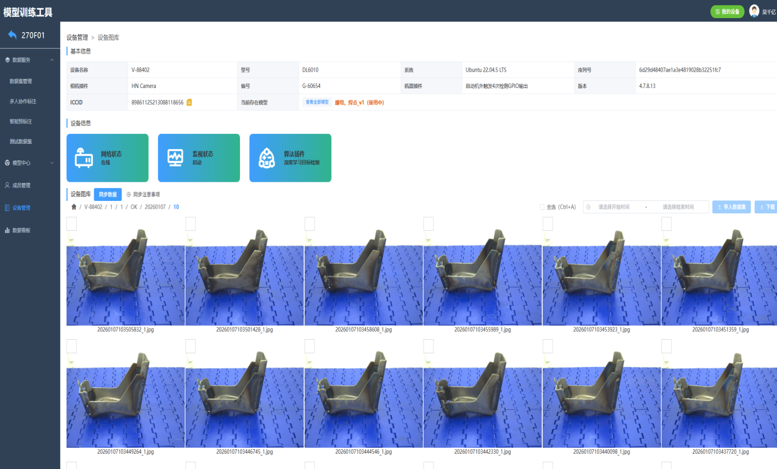Image resolution: width=777 pixels, height=469 pixels.
Task: Click the 查看全部模型 link
Action: click(317, 102)
